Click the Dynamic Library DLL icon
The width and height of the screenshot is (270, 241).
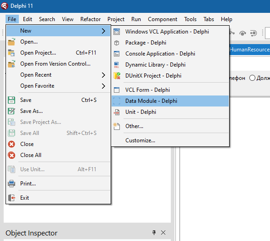tap(117, 65)
